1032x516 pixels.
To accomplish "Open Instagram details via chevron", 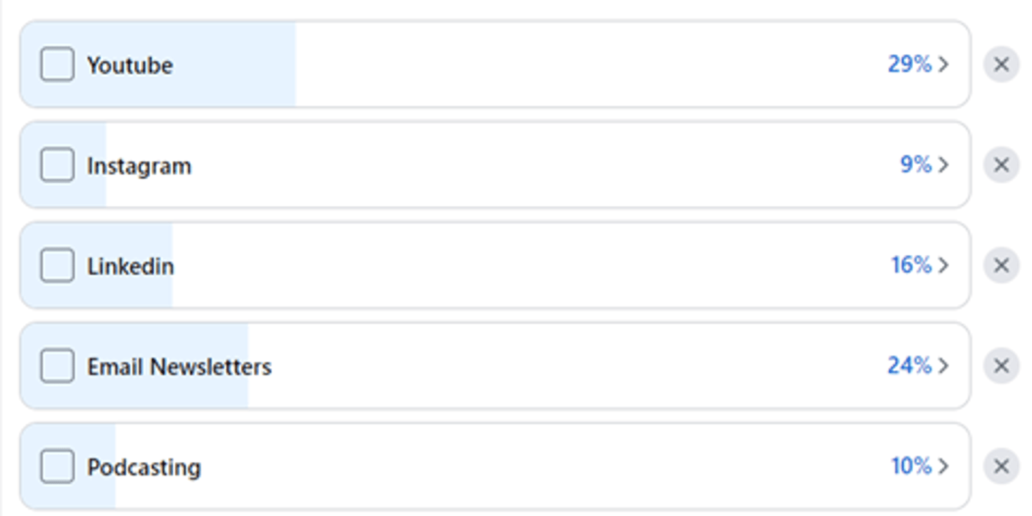I will (x=944, y=165).
